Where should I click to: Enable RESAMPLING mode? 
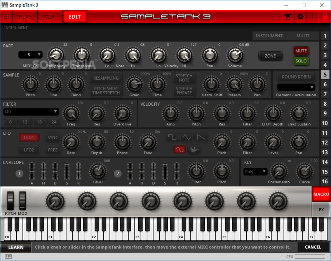coord(106,78)
